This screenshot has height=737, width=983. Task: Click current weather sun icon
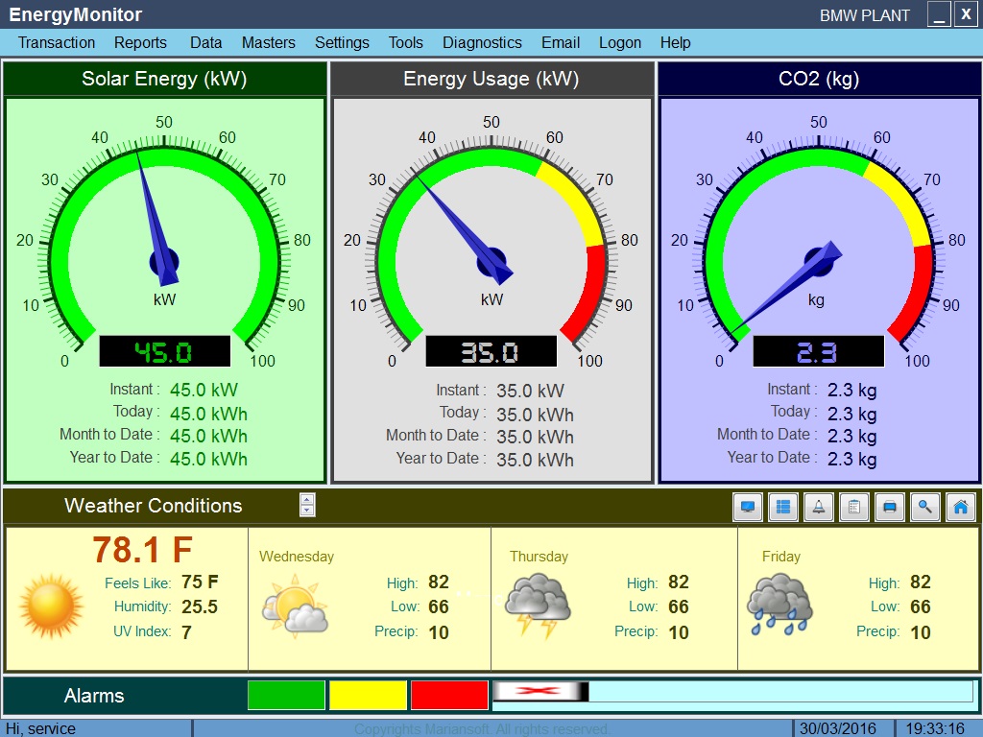click(x=51, y=606)
